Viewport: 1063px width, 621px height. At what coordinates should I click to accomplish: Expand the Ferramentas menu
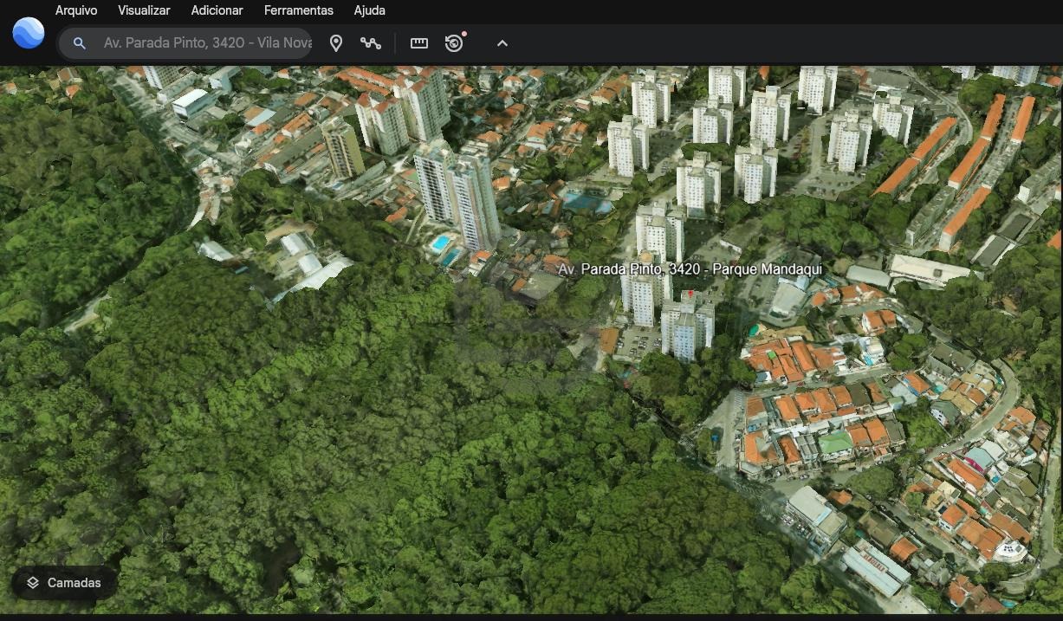coord(298,10)
